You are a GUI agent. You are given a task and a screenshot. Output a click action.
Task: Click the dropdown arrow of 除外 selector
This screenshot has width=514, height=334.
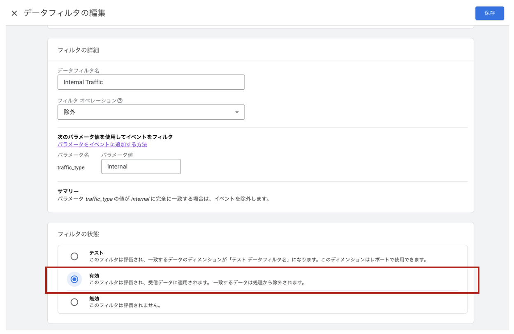(x=236, y=112)
